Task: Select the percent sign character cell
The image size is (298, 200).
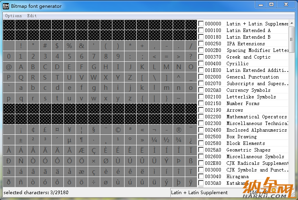Action: click(69, 46)
